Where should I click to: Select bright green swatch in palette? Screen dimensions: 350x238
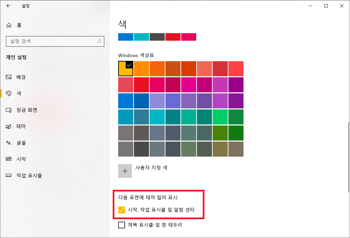(x=220, y=117)
